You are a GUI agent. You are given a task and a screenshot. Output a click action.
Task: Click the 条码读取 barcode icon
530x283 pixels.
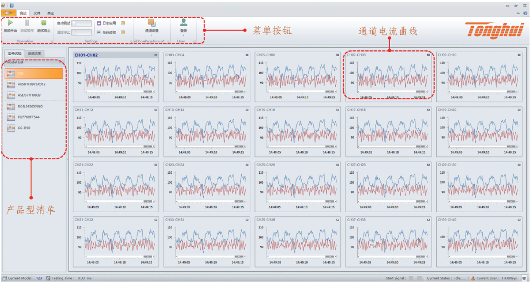tap(99, 32)
